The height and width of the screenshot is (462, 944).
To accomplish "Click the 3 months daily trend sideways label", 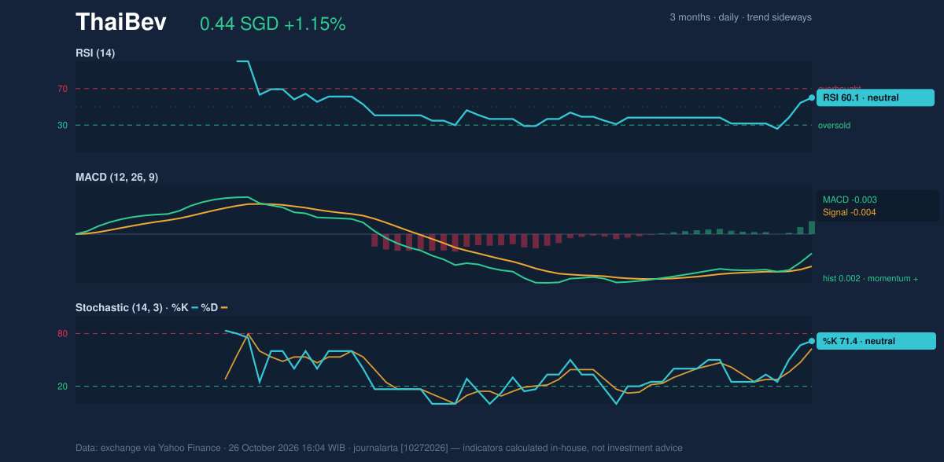I will [x=740, y=16].
